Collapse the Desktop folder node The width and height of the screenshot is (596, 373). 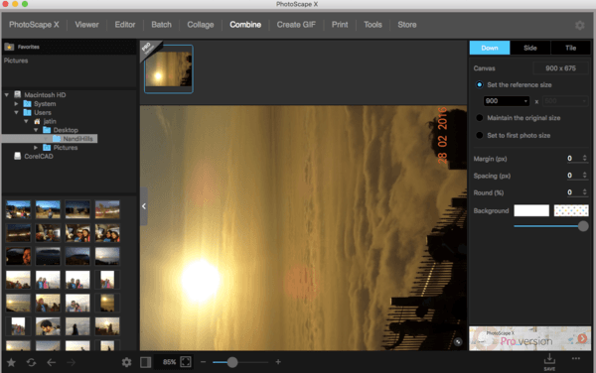tap(36, 130)
